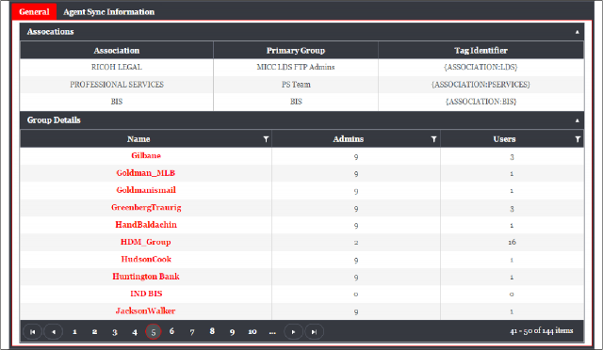Screen dimensions: 603x350
Task: Open the HandBaldachin group link
Action: tap(146, 225)
